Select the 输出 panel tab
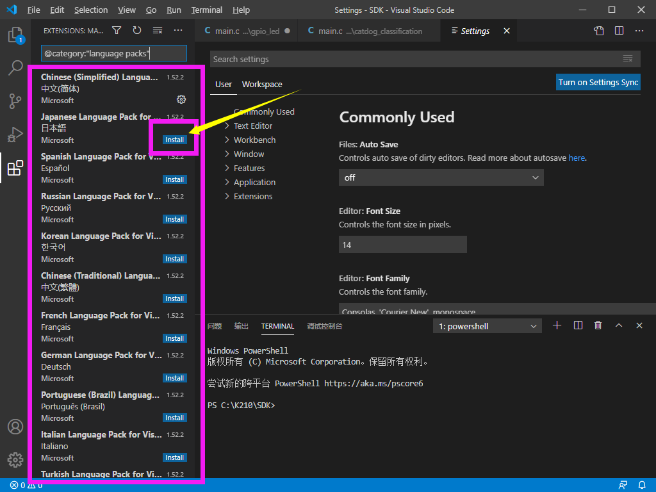This screenshot has height=492, width=656. coord(242,326)
